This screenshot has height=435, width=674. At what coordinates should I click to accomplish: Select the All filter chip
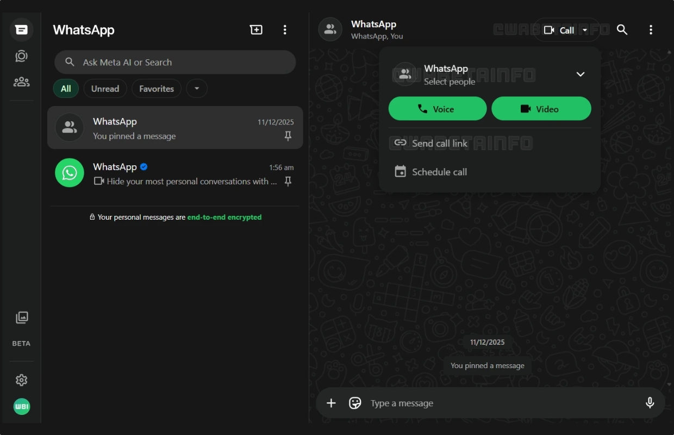point(66,89)
